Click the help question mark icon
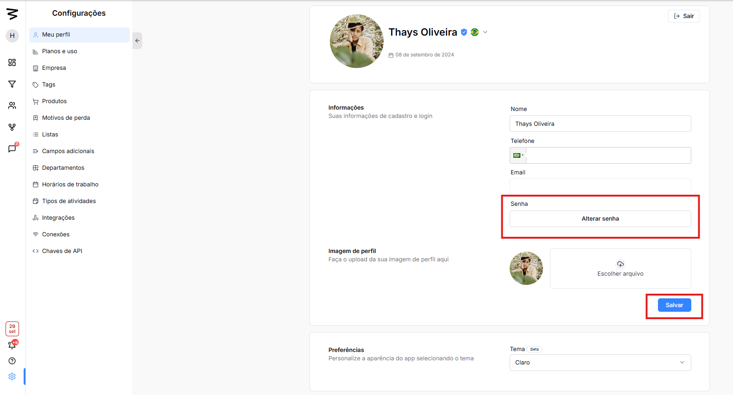 click(12, 361)
